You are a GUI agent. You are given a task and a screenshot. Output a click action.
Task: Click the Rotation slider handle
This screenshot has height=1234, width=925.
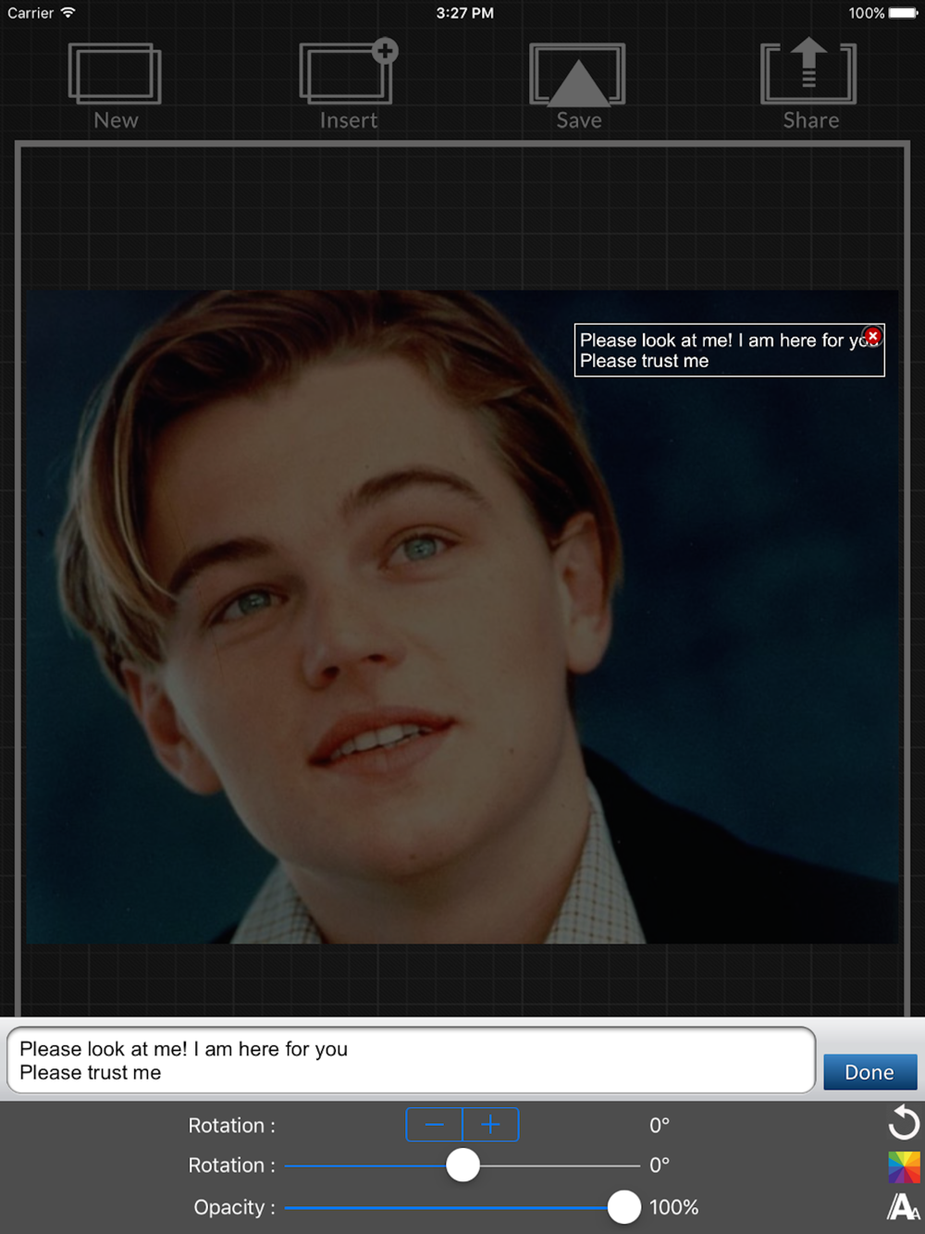pos(462,1165)
